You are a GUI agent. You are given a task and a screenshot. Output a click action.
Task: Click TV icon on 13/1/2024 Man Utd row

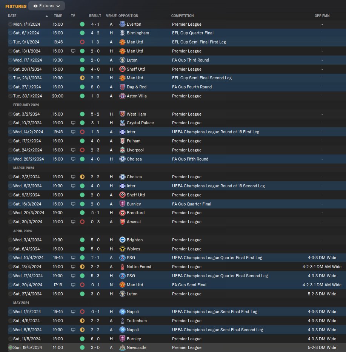click(73, 51)
